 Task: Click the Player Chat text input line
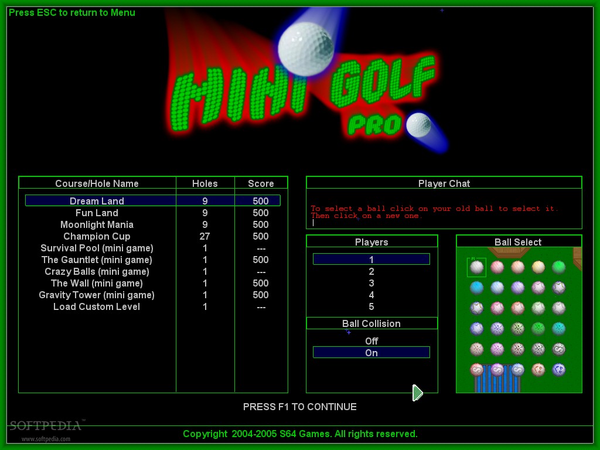pos(444,223)
